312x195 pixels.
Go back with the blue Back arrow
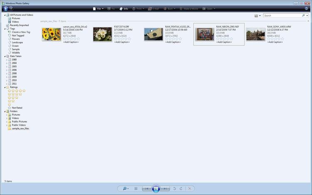5,8
